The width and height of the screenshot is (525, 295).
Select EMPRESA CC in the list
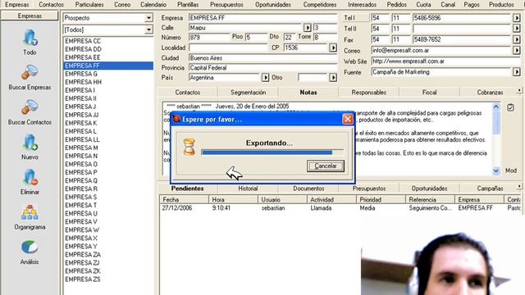coord(108,41)
